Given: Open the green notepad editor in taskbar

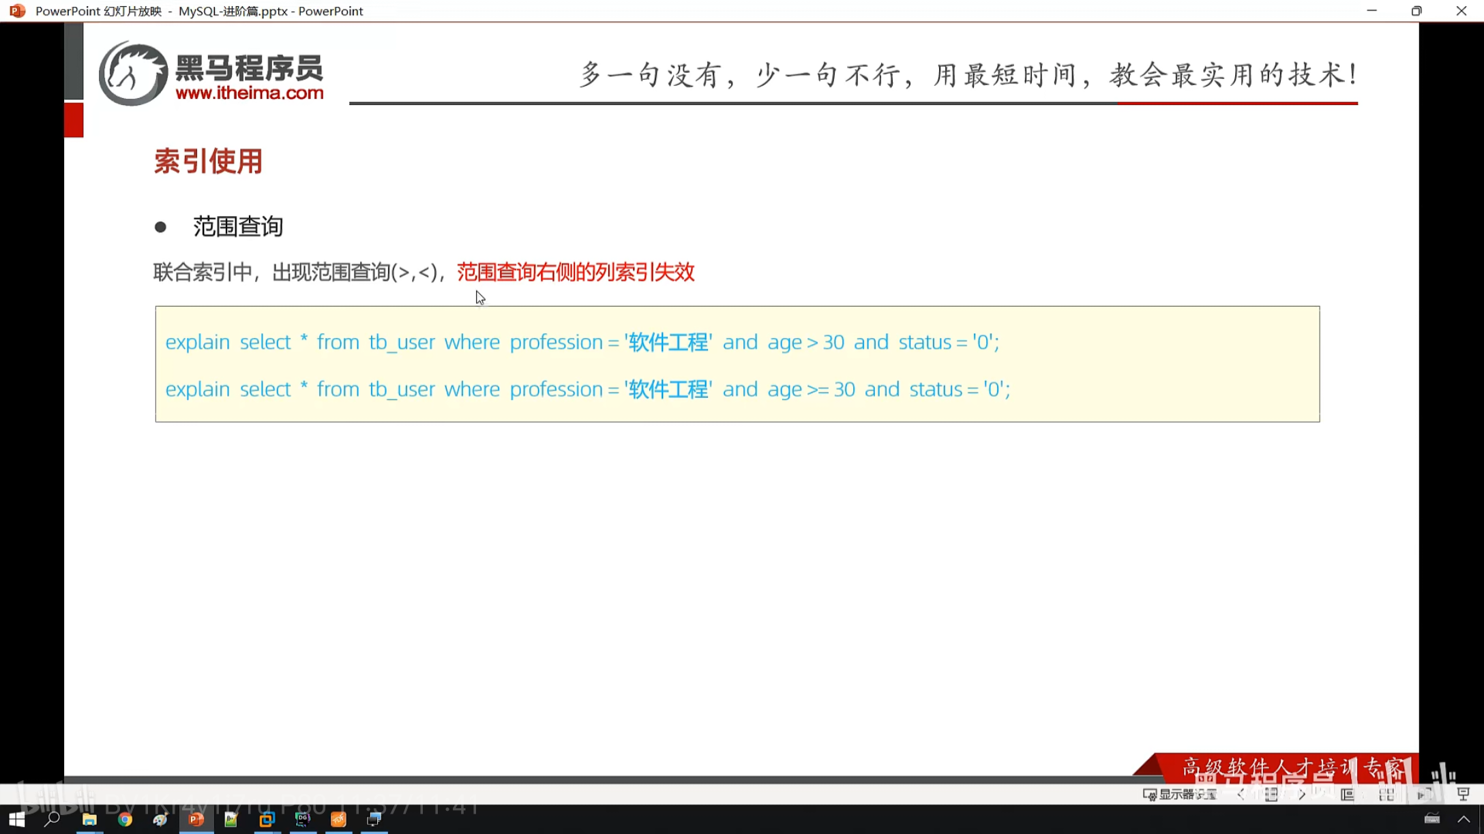Looking at the screenshot, I should (231, 819).
